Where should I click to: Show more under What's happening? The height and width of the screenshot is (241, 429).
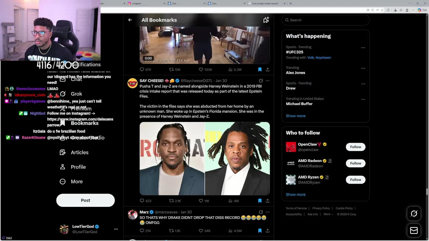pyautogui.click(x=296, y=116)
